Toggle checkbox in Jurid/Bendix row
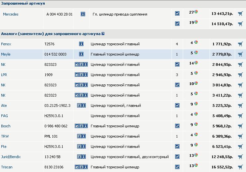 click(177, 157)
